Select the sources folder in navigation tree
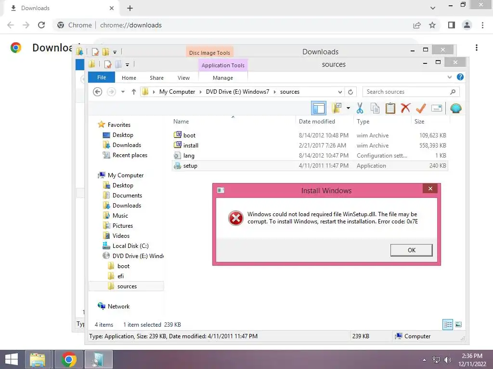This screenshot has width=493, height=369. pyautogui.click(x=127, y=286)
